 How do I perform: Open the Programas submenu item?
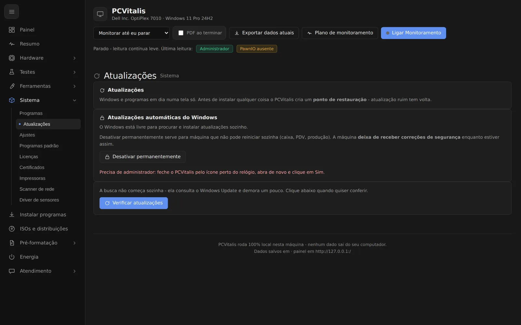(x=48, y=113)
